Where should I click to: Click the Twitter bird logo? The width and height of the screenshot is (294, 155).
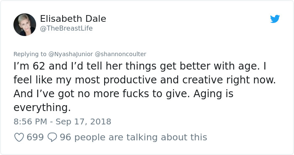275,19
